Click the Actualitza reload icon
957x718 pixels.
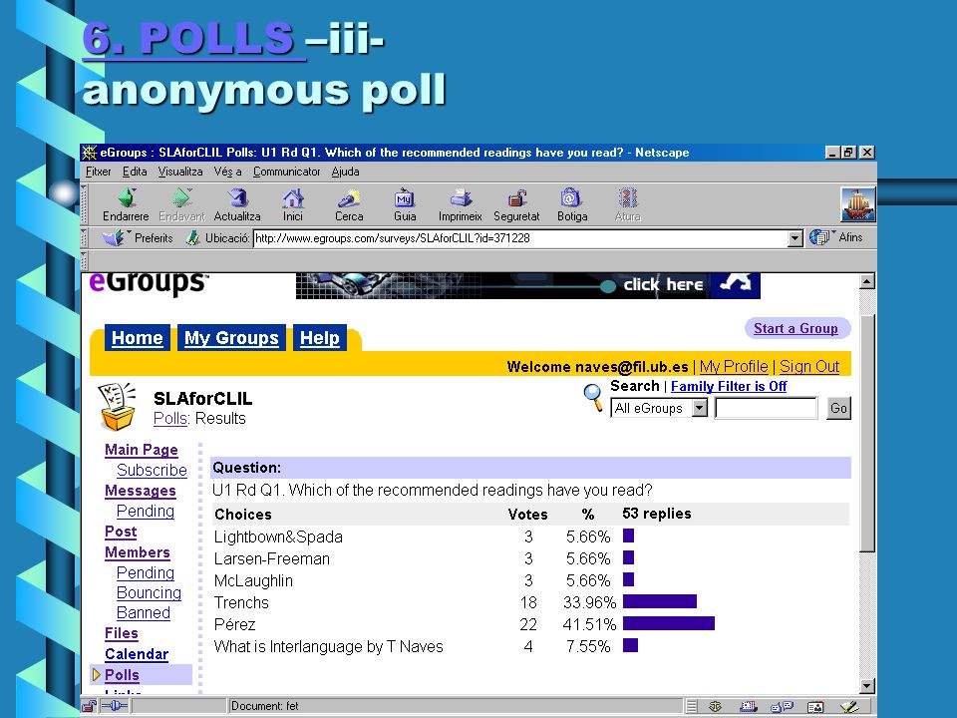click(x=237, y=197)
